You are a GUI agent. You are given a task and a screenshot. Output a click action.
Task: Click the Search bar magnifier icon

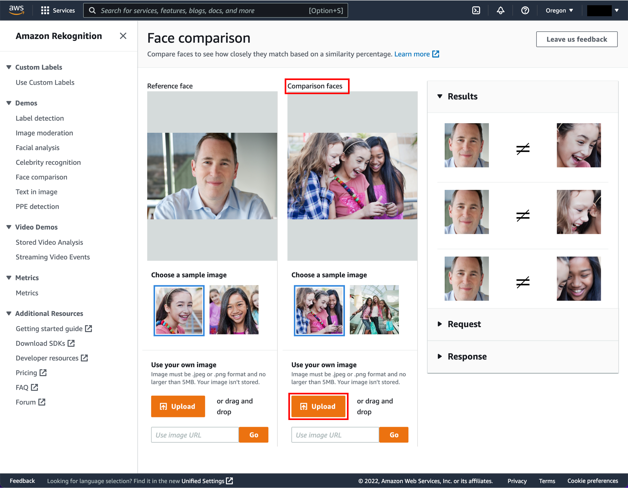click(92, 10)
